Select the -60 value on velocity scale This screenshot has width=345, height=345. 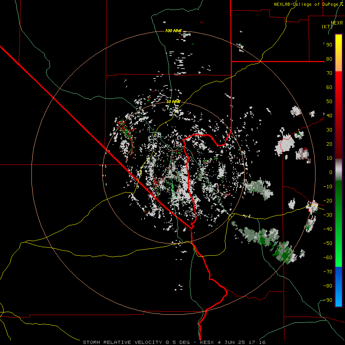click(328, 258)
